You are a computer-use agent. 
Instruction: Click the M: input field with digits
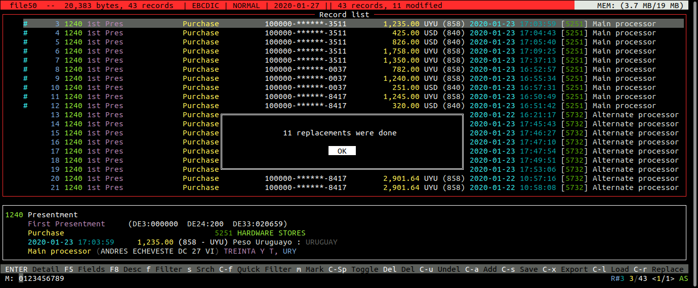tap(42, 278)
